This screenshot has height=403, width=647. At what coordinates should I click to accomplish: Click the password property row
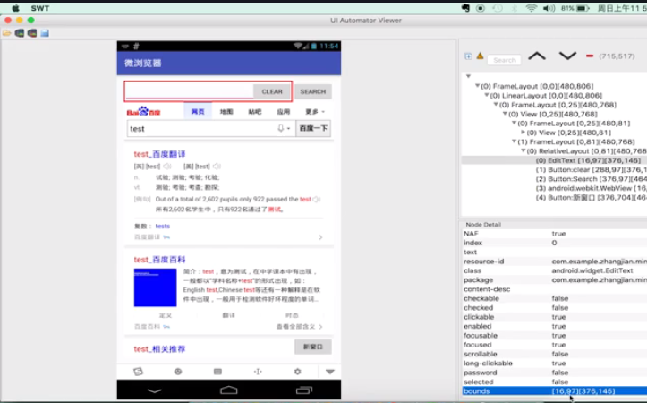555,373
